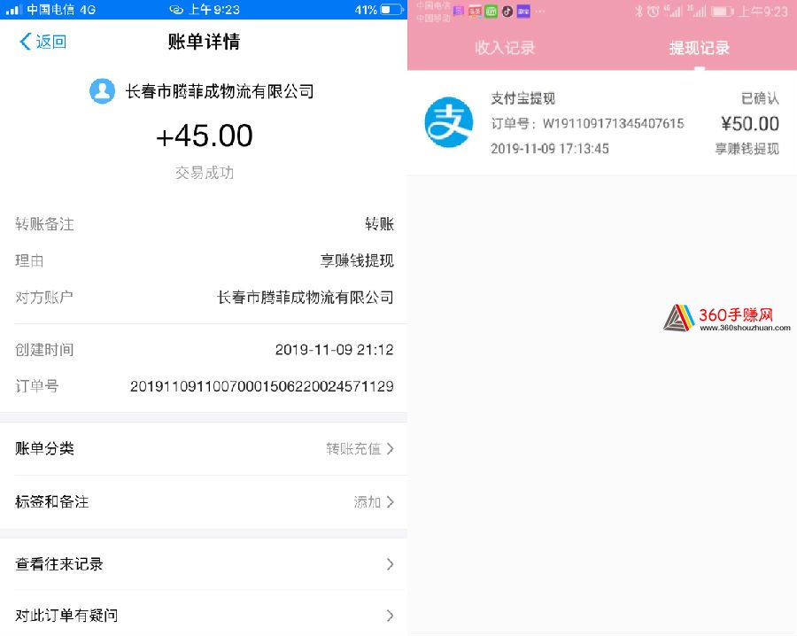Click the 360手赚网 watermark logo
This screenshot has height=636, width=797.
point(727,318)
